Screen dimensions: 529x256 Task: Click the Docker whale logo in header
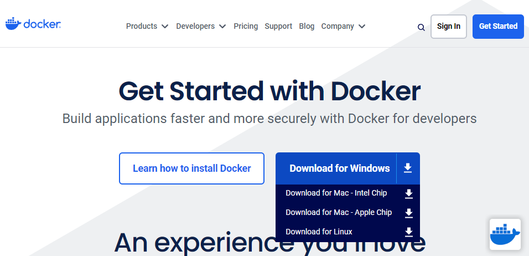pos(33,24)
